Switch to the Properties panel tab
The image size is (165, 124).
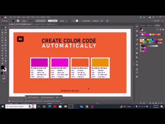click(x=143, y=25)
